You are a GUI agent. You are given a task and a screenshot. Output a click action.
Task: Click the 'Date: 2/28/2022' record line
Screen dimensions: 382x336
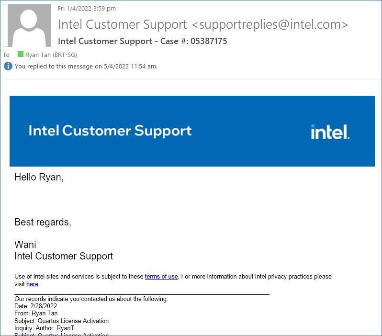pyautogui.click(x=36, y=306)
